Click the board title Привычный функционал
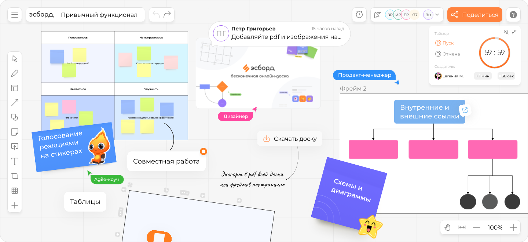The height and width of the screenshot is (242, 528). [99, 15]
